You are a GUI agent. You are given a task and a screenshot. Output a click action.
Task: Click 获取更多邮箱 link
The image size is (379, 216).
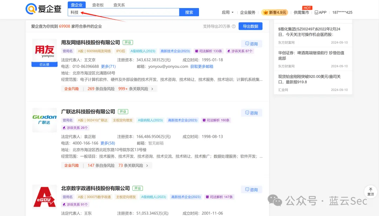click(202, 66)
